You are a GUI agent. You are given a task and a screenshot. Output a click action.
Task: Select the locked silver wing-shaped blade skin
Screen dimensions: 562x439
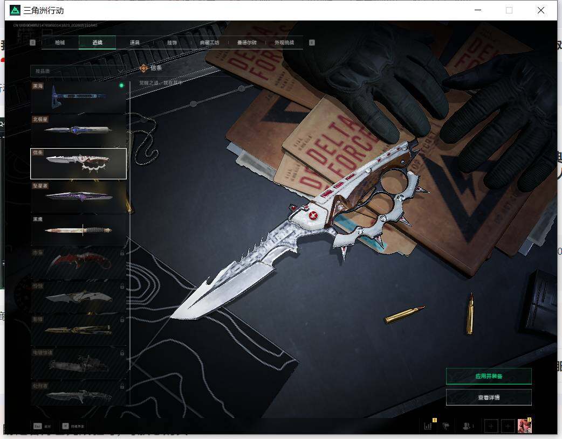point(79,296)
